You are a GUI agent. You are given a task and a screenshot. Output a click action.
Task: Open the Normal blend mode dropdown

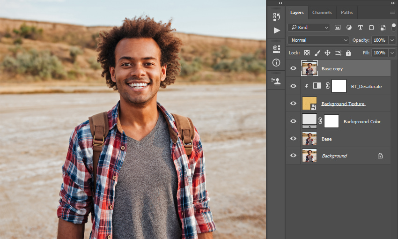point(318,40)
